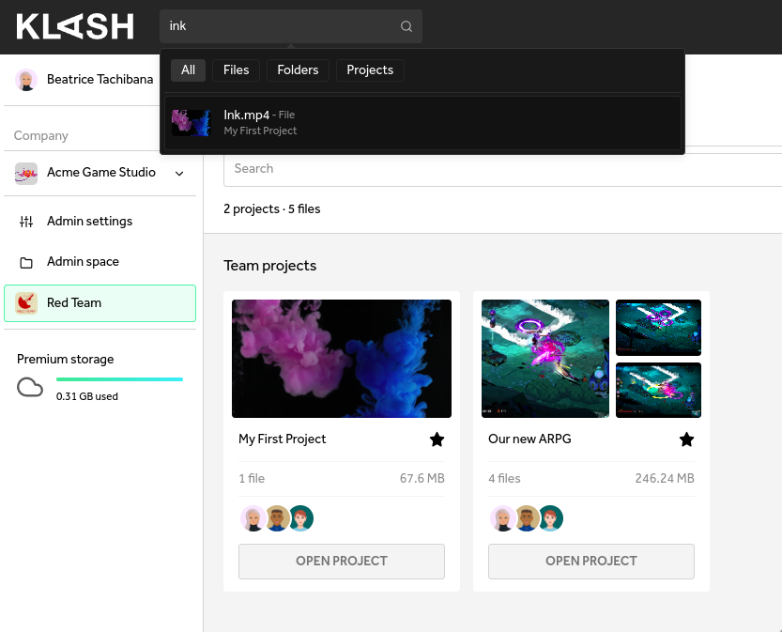The image size is (782, 632).
Task: Open the Ink.mp4 search result
Action: coord(422,123)
